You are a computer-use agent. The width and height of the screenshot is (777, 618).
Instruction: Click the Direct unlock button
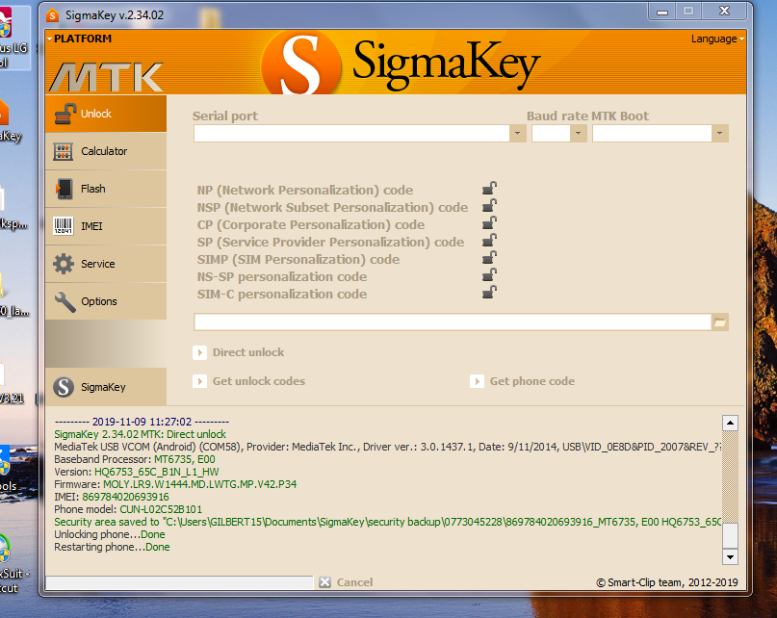coord(239,352)
